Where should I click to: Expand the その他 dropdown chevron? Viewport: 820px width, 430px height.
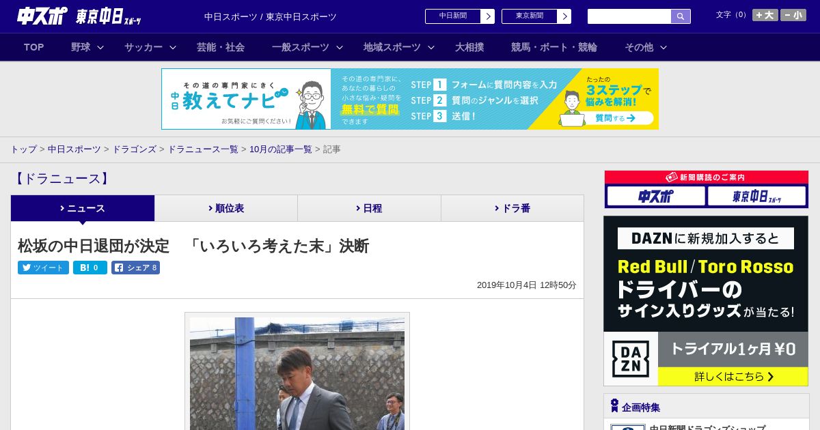(x=664, y=47)
